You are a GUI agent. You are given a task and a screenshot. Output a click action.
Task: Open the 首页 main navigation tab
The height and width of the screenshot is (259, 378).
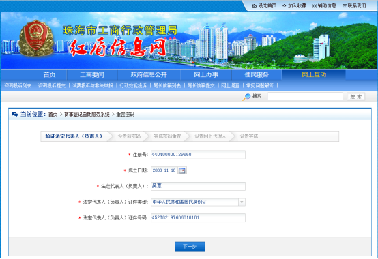(x=49, y=75)
